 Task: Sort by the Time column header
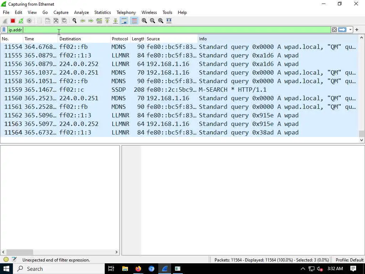click(x=41, y=39)
